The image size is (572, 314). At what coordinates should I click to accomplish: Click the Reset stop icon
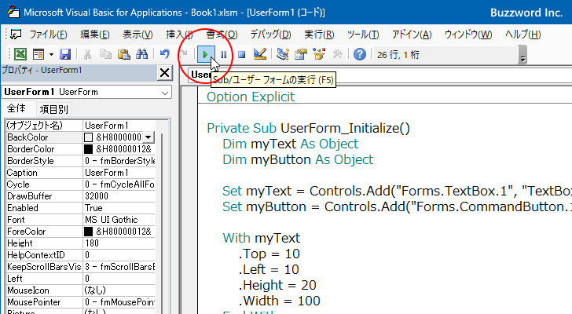(x=241, y=55)
